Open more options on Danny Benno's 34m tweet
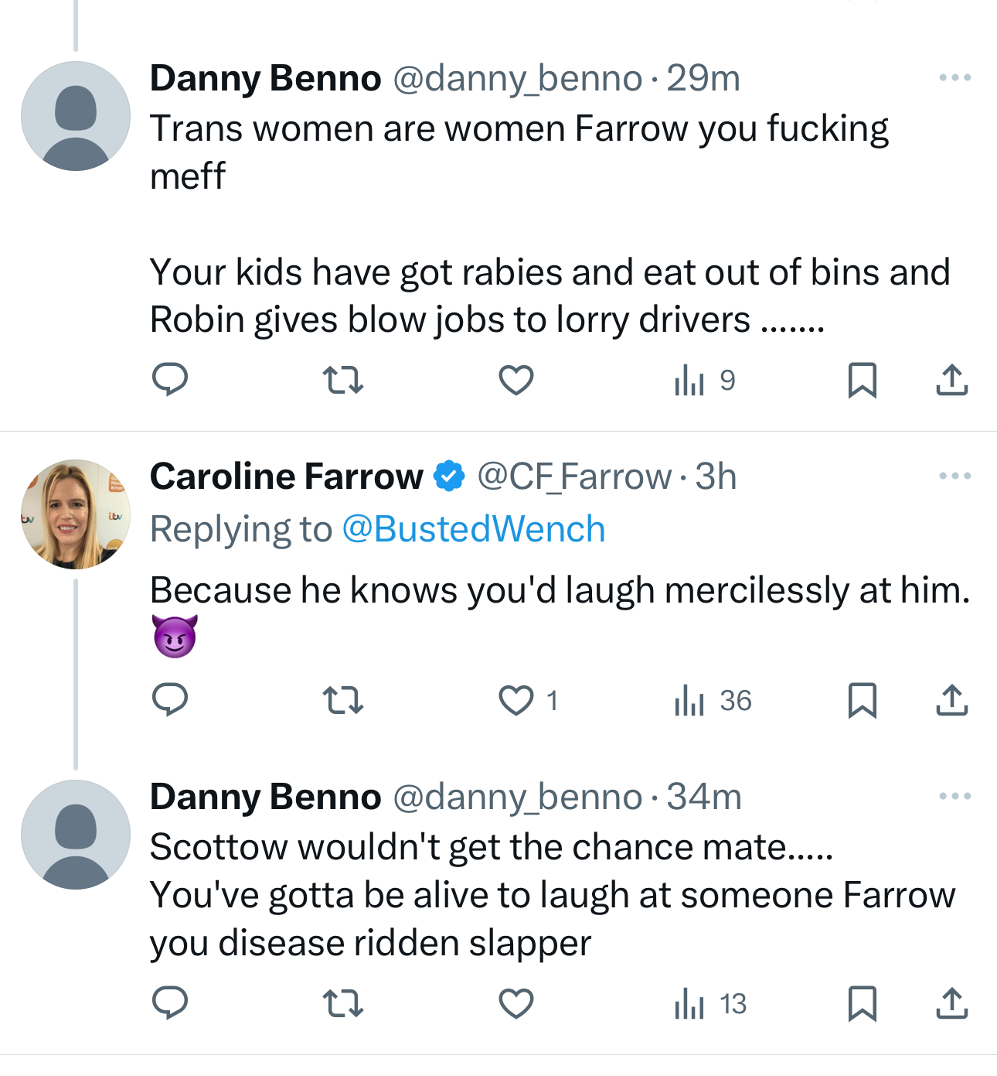 [954, 796]
